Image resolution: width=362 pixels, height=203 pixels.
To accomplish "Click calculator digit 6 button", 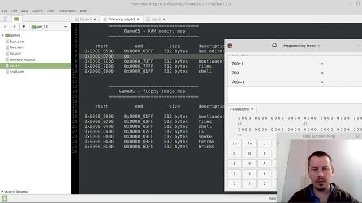I will [x=265, y=174].
